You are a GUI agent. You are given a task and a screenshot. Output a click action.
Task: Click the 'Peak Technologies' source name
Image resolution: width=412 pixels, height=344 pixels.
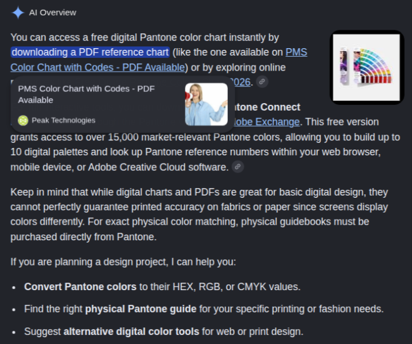pos(63,120)
